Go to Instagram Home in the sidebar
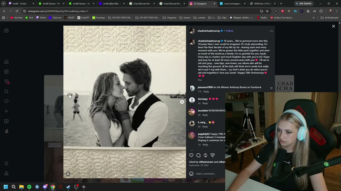 coord(6,62)
